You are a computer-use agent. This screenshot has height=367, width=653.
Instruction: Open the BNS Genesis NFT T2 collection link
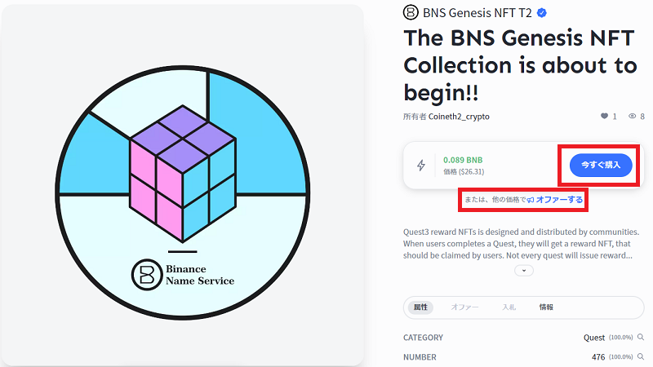tap(466, 12)
